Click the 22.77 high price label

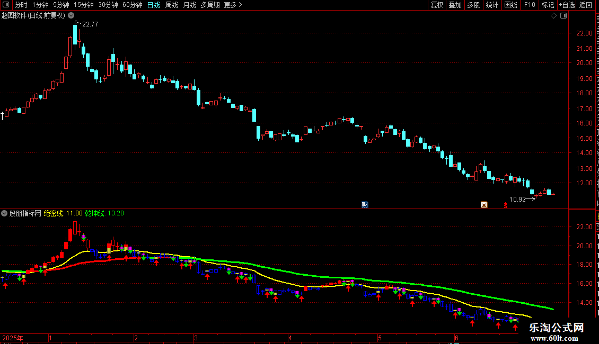[90, 24]
